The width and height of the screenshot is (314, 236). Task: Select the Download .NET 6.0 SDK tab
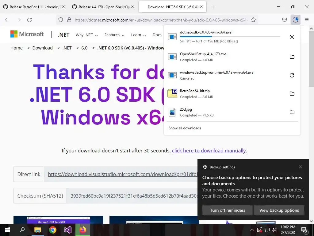click(172, 7)
